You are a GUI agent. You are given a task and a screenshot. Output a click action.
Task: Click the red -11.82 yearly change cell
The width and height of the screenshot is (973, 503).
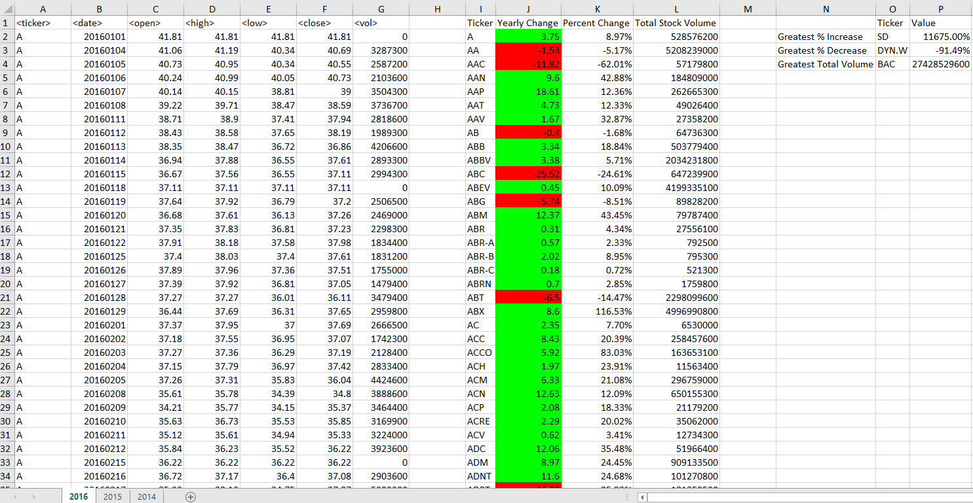tap(528, 64)
